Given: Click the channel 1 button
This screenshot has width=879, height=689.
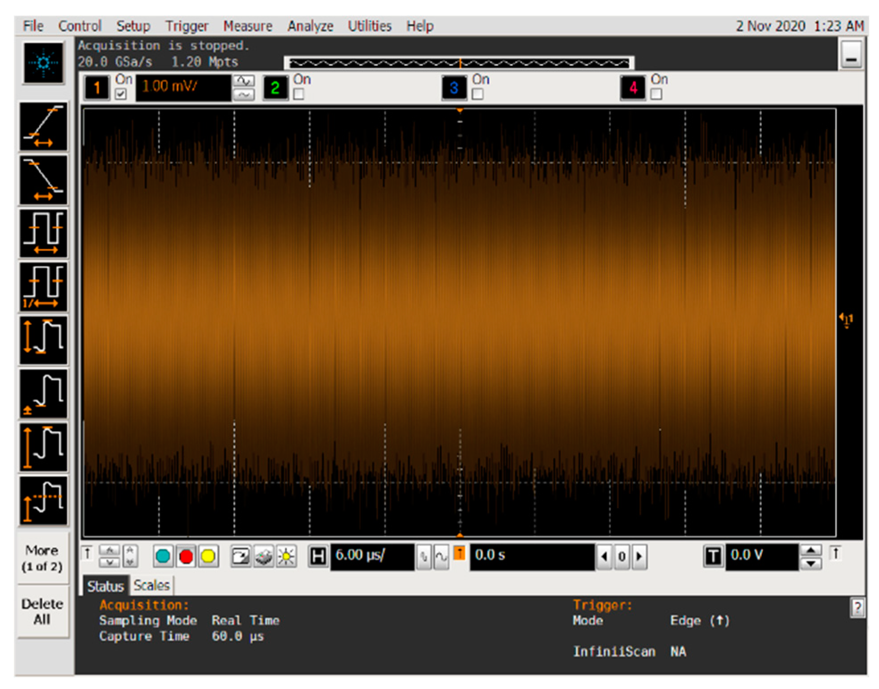Looking at the screenshot, I should pyautogui.click(x=96, y=88).
